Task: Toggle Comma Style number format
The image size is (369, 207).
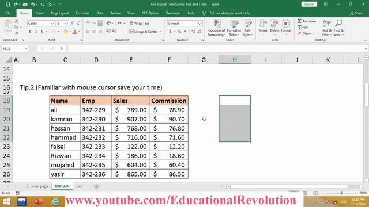Action: [x=186, y=32]
